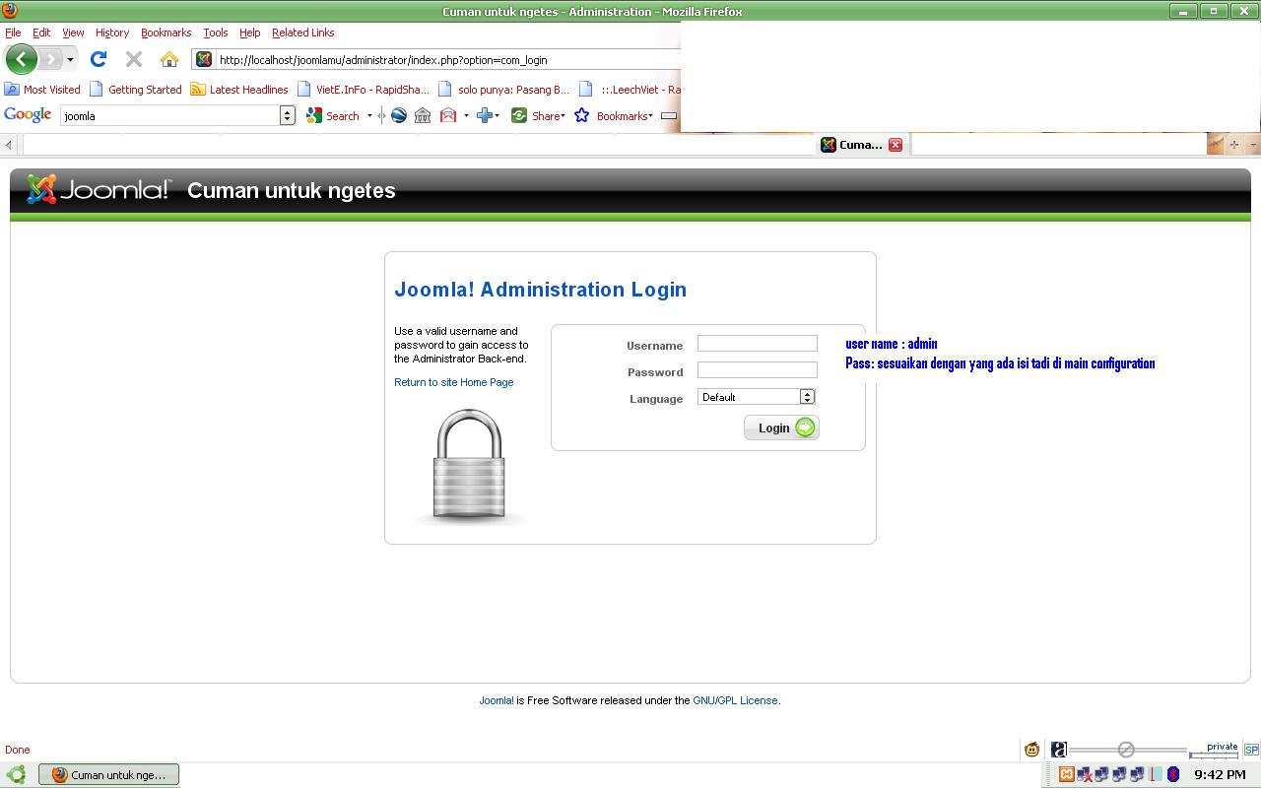The height and width of the screenshot is (788, 1261).
Task: Open the Edit menu
Action: click(x=41, y=33)
